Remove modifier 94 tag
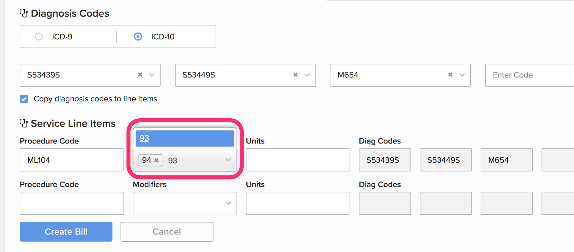Image resolution: width=574 pixels, height=252 pixels. pos(156,161)
